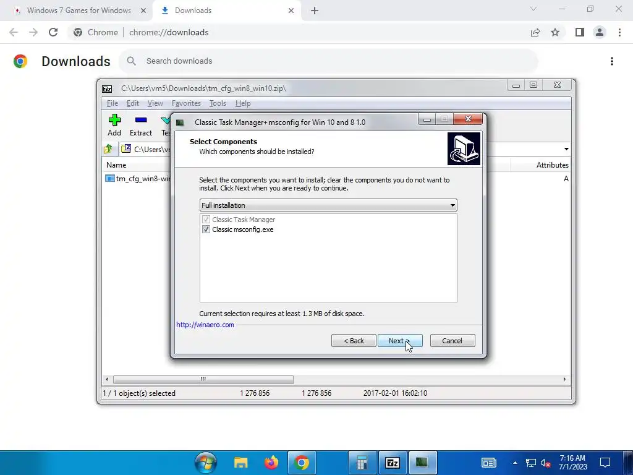This screenshot has width=633, height=475.
Task: Click the Back button in installer
Action: [x=354, y=341]
